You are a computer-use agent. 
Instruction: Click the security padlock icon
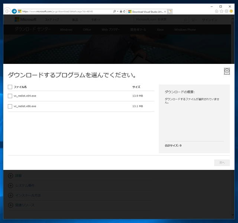[x=121, y=12]
